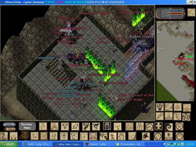This screenshot has width=196, height=147.
Task: Select the 'a dragon corpse' label
Action: [139, 37]
